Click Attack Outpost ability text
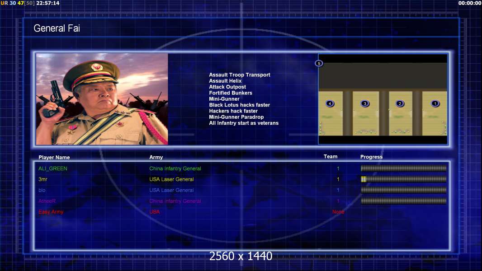482x271 pixels. 227,87
